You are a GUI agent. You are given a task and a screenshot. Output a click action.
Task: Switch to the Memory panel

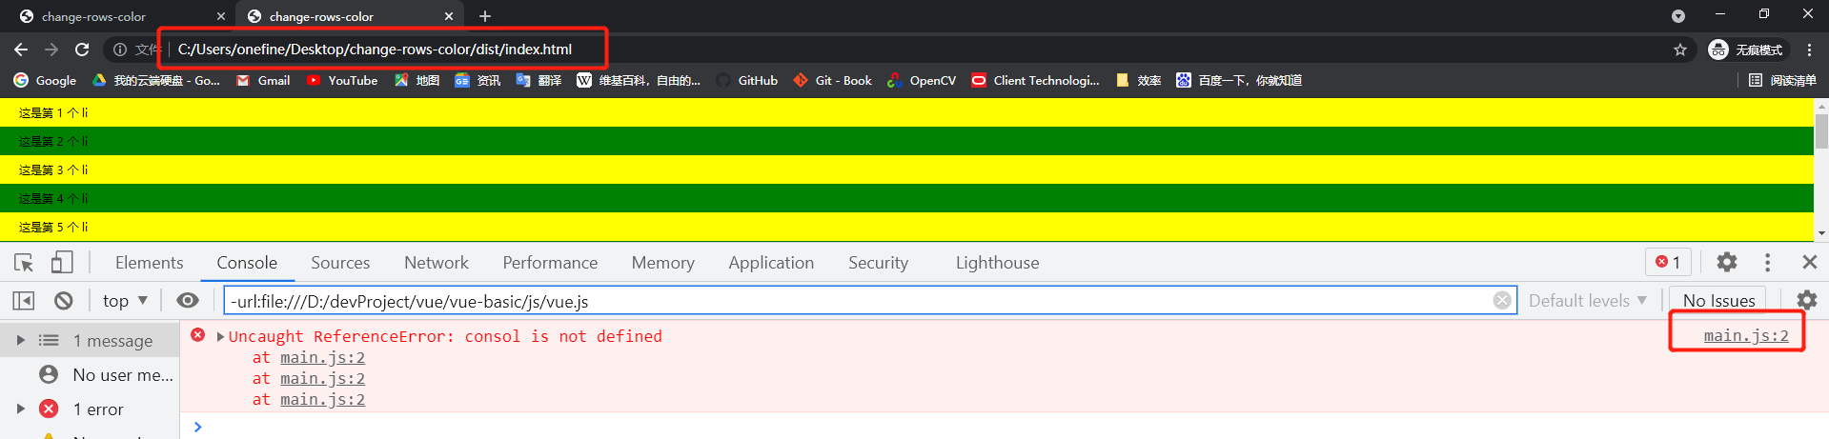pos(662,263)
